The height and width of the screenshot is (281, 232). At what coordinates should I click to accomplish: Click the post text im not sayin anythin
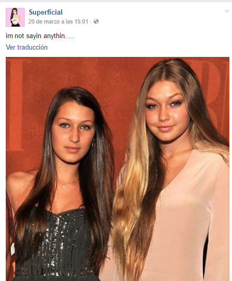point(40,36)
